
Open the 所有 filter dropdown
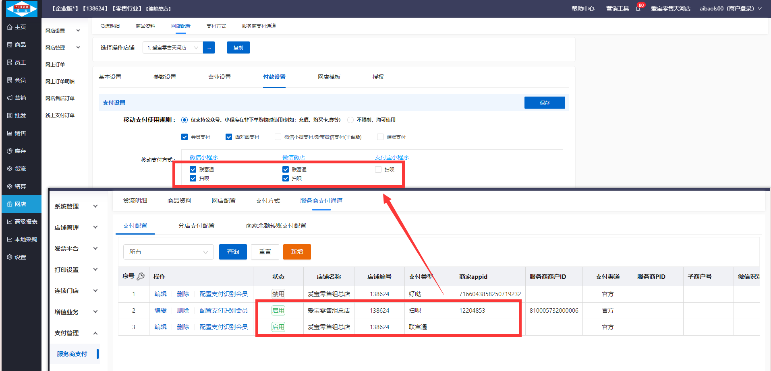coord(168,252)
